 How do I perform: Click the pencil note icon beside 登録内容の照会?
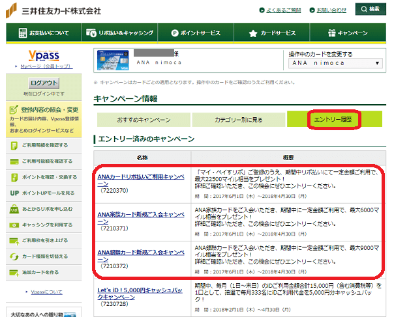14,109
